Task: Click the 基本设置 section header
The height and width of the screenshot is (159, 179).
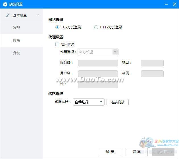Action: (22, 15)
